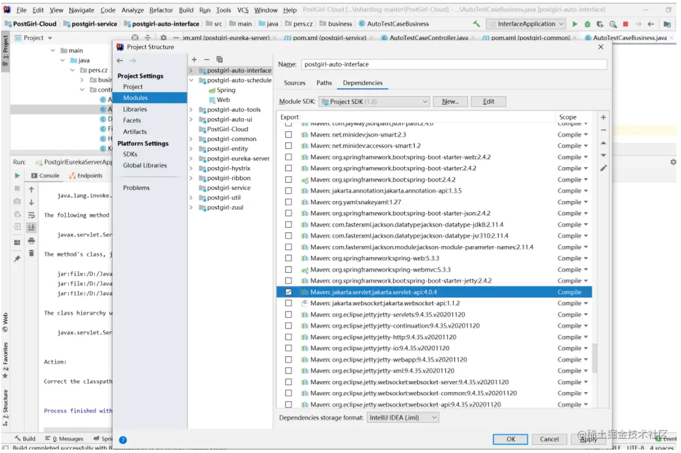
Task: Check export for spring-web:5.3.3
Action: [289, 258]
